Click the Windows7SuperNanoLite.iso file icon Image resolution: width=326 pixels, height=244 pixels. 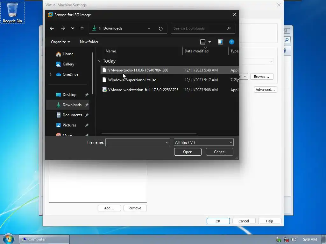(x=104, y=80)
